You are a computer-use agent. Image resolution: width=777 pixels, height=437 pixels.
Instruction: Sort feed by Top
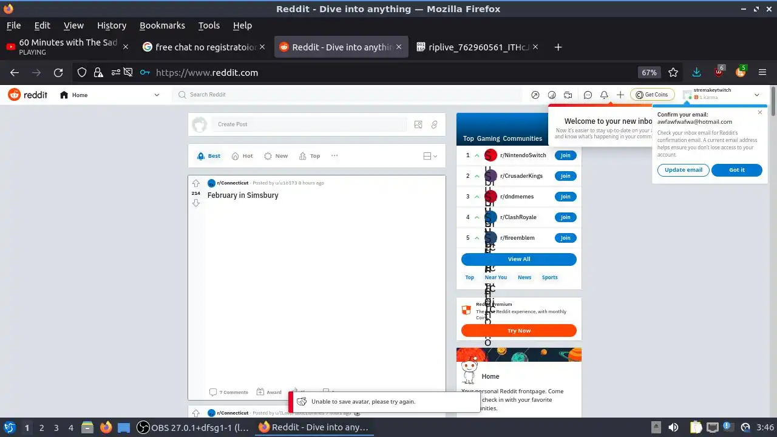point(310,156)
